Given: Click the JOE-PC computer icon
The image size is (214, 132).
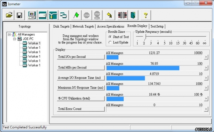Looking at the screenshot, I should [19, 39].
